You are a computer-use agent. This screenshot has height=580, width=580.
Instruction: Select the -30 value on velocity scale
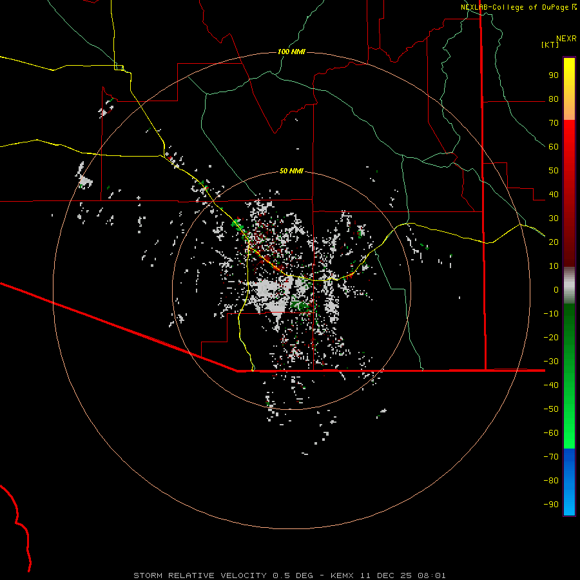551,362
